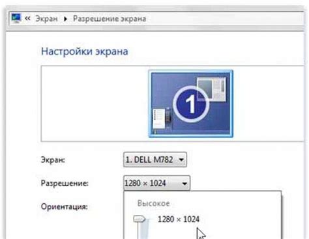Open the Разрешение dropdown showing 1280 × 1024
309x239 pixels.
[x=156, y=183]
